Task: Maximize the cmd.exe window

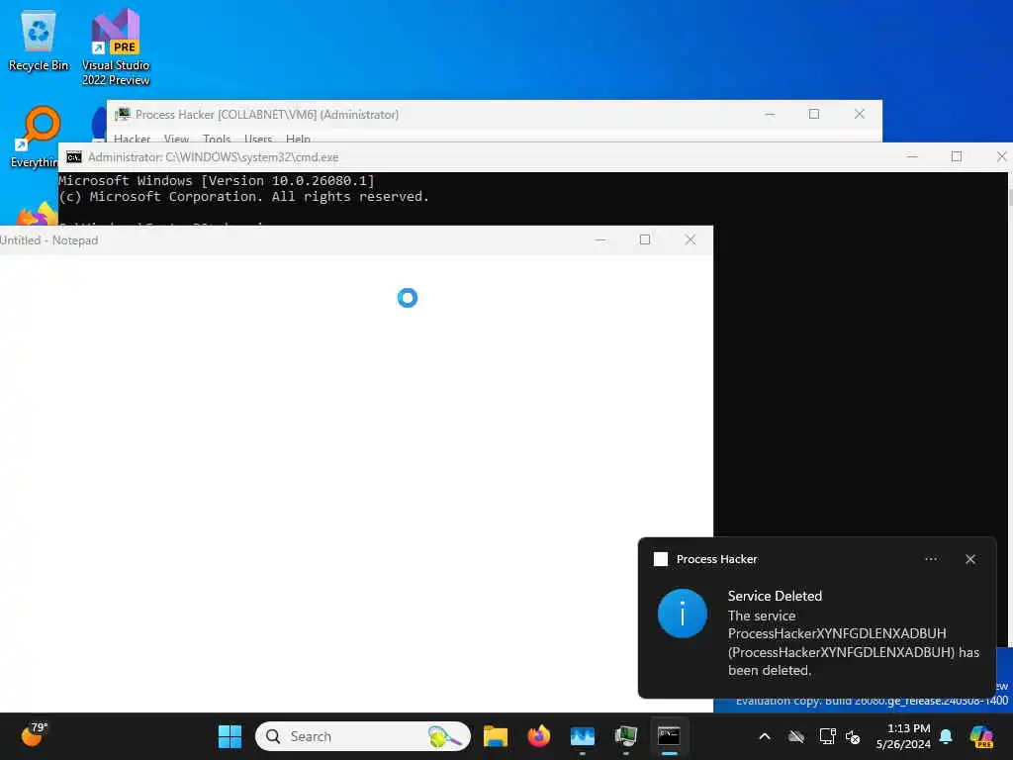Action: [957, 157]
